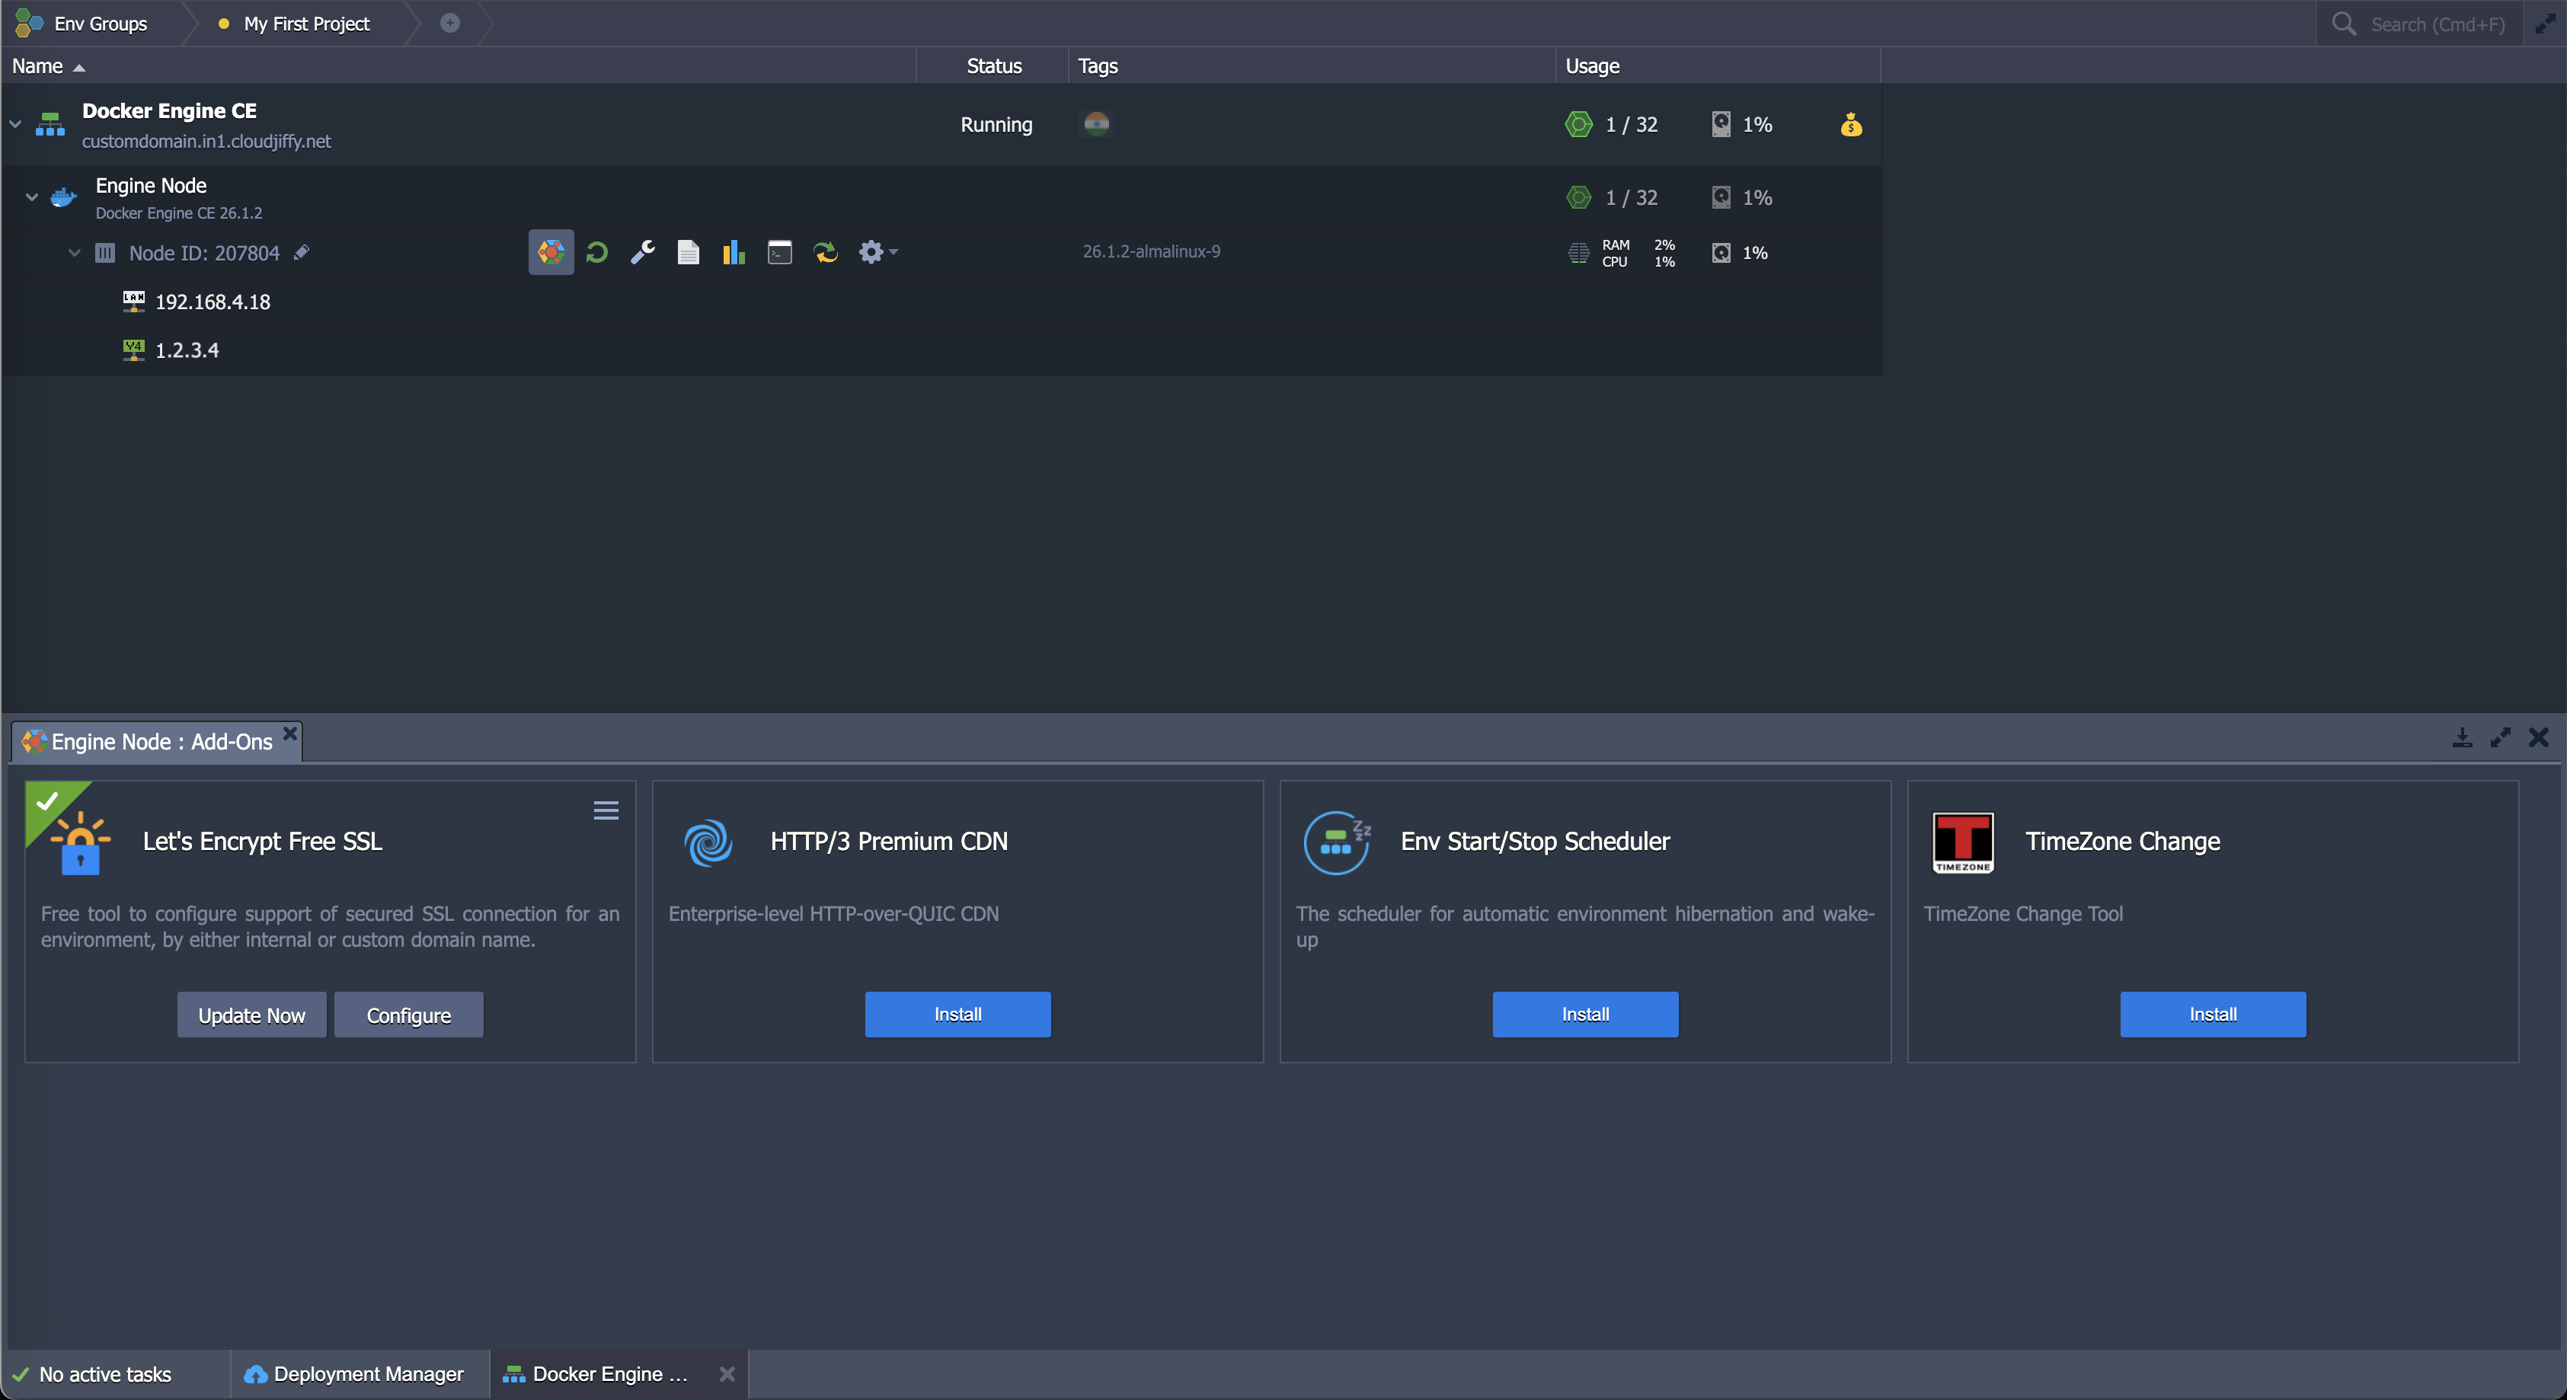The width and height of the screenshot is (2567, 1400).
Task: Open Web SSH terminal icon for the node
Action: [x=780, y=252]
